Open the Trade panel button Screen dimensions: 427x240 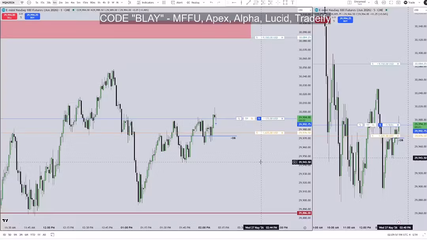410,2
